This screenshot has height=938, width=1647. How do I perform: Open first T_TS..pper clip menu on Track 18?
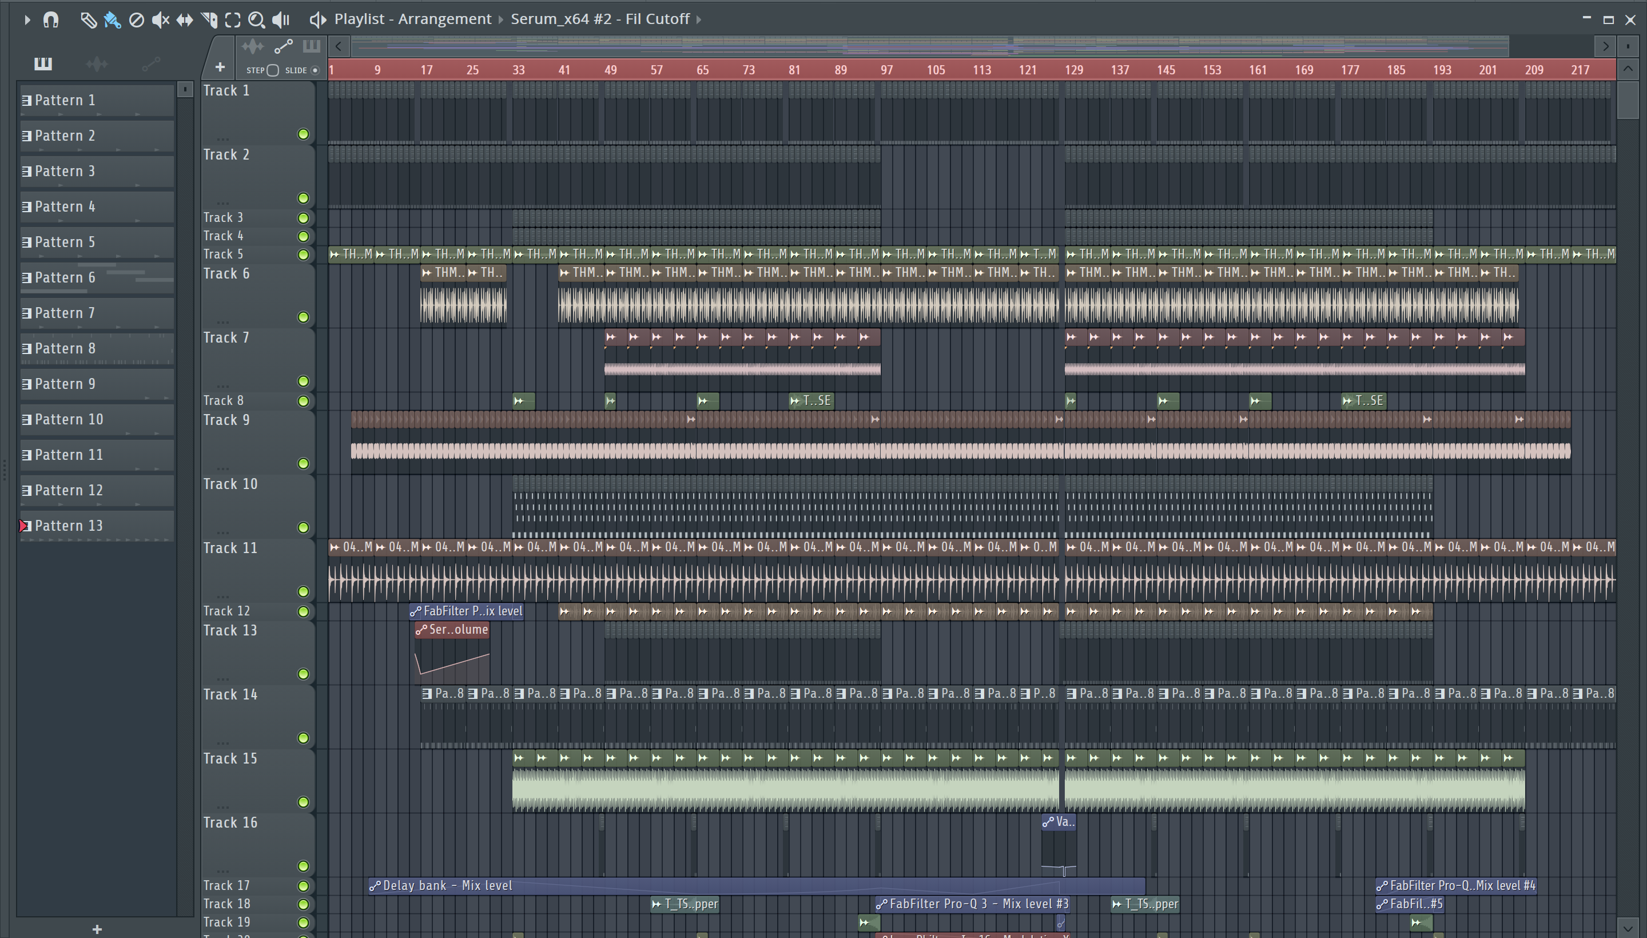657,904
